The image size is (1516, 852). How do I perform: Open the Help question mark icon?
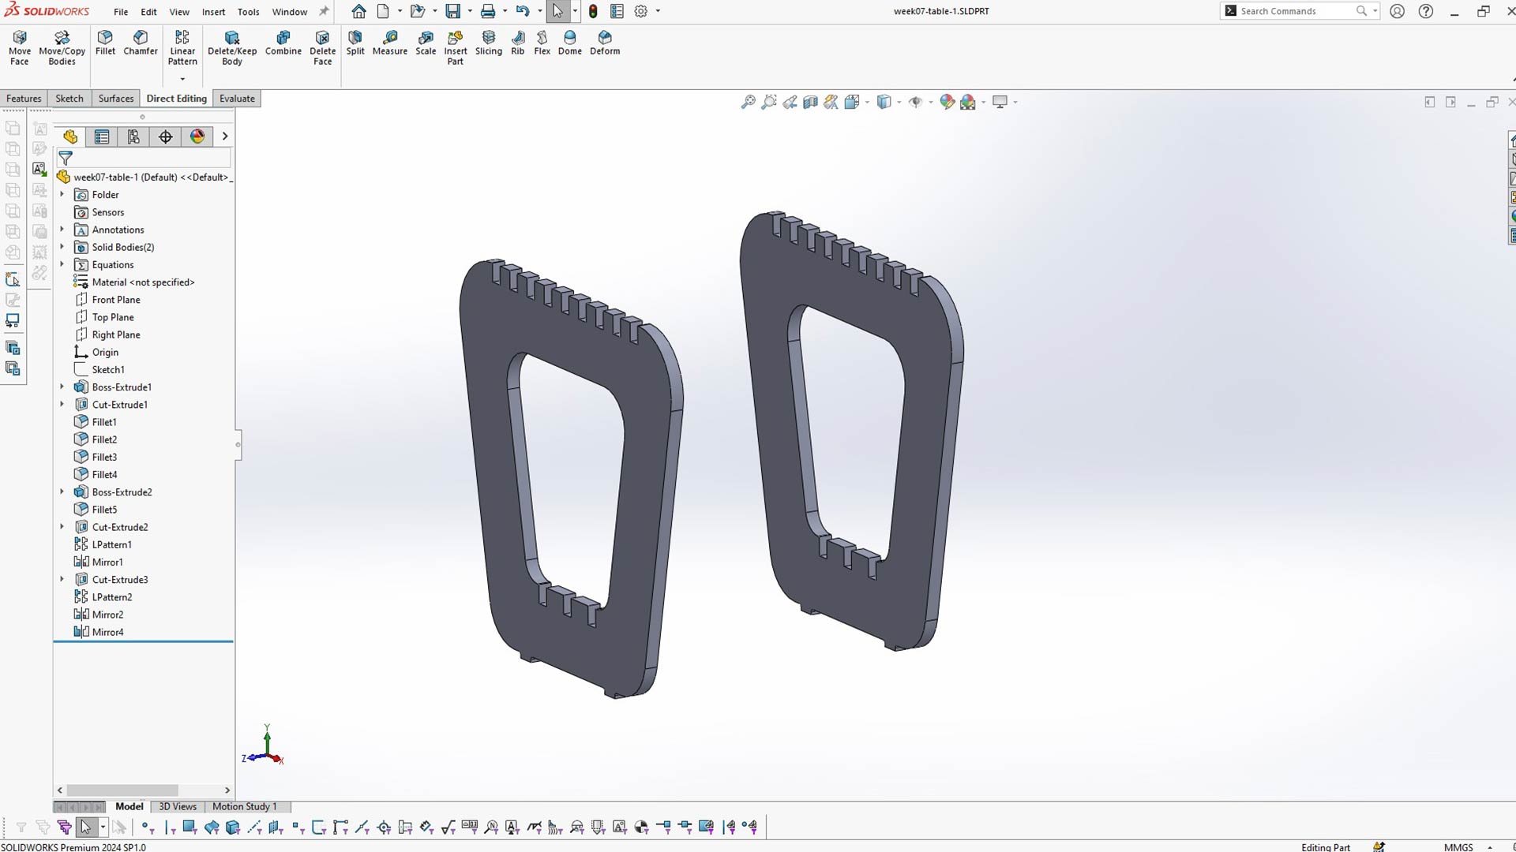[1426, 11]
